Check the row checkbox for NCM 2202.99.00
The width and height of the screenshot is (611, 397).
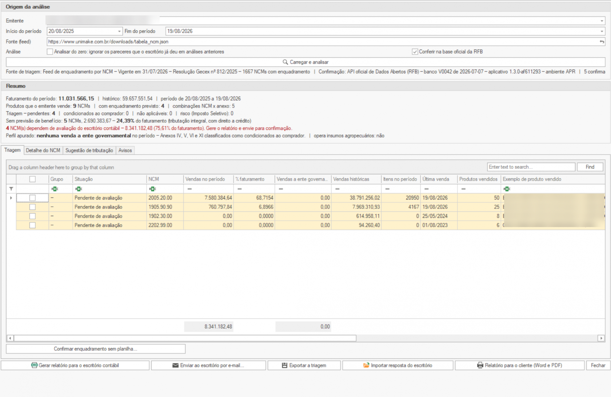pyautogui.click(x=32, y=225)
